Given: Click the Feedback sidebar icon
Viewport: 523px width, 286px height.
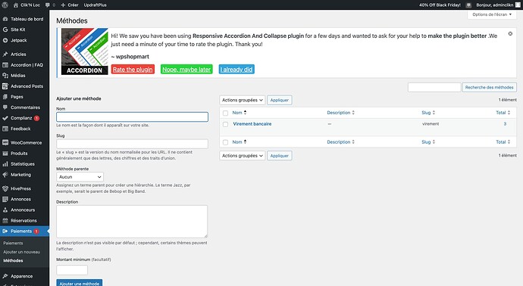Looking at the screenshot, I should [5, 129].
